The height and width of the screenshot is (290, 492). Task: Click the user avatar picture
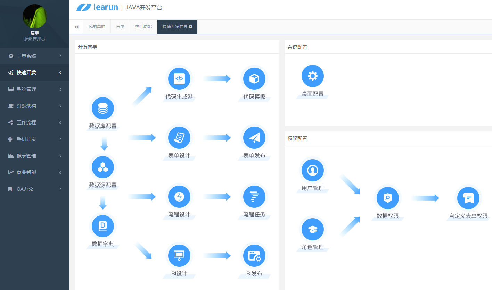(x=35, y=16)
